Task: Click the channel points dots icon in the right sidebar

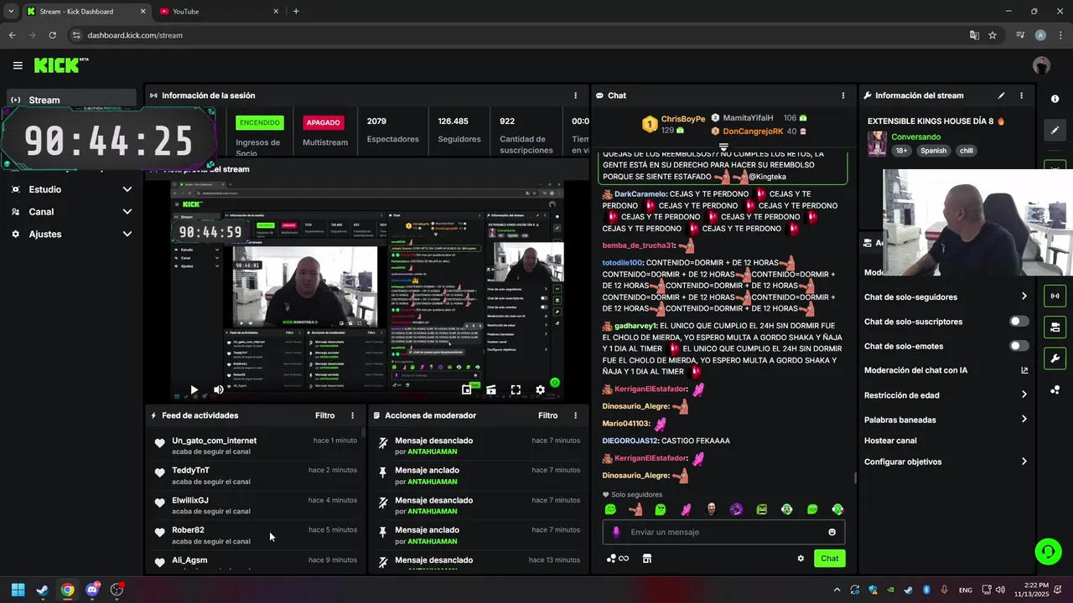Action: coord(1055,390)
